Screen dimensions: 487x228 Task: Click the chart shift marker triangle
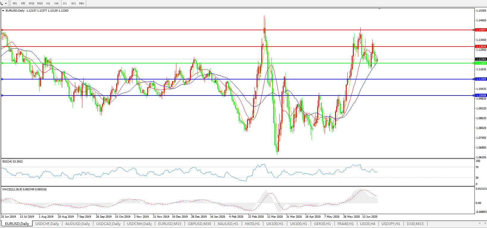tap(379, 9)
